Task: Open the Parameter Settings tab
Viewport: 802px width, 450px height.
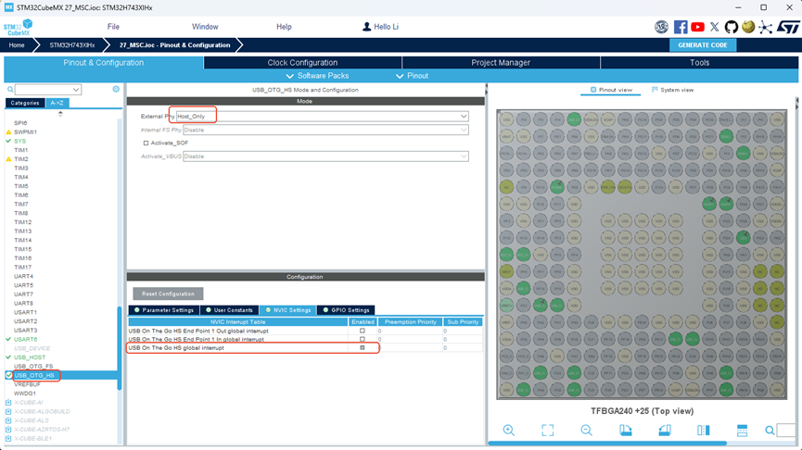Action: (x=163, y=310)
